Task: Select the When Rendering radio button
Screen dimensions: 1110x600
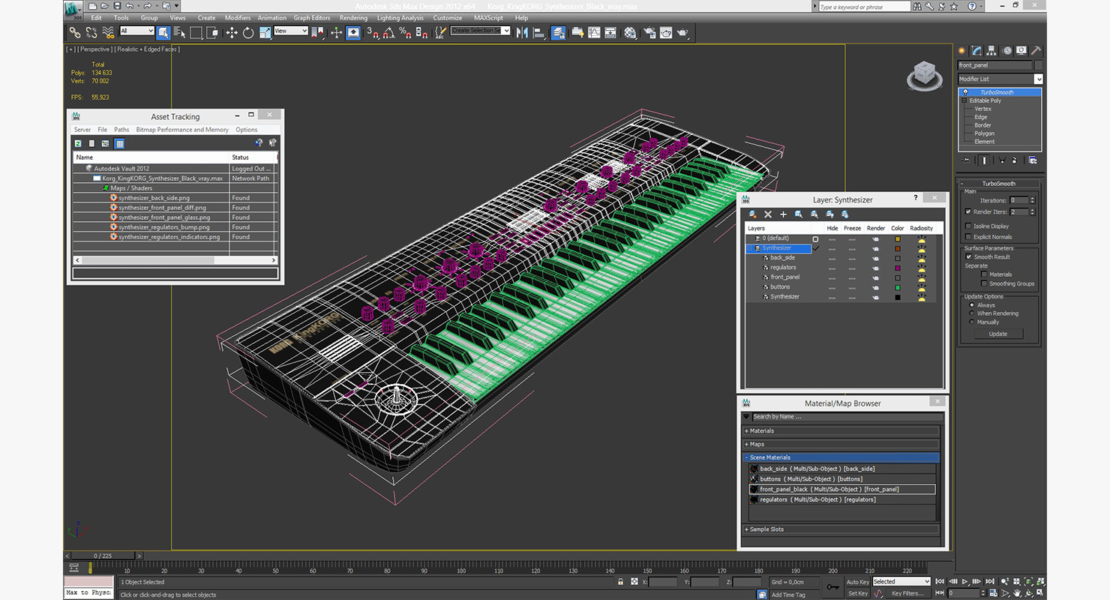Action: [972, 313]
